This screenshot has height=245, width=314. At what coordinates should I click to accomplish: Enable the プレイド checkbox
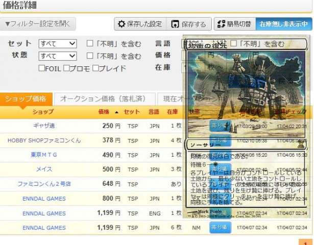(95, 68)
